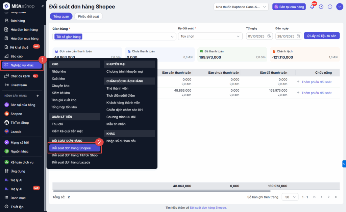Open user account dropdown avatar
346x212 pixels.
pyautogui.click(x=340, y=7)
